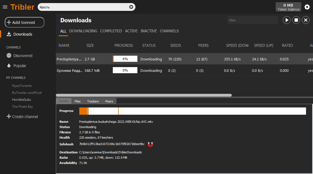Click the Downloads sidebar icon

[9, 34]
